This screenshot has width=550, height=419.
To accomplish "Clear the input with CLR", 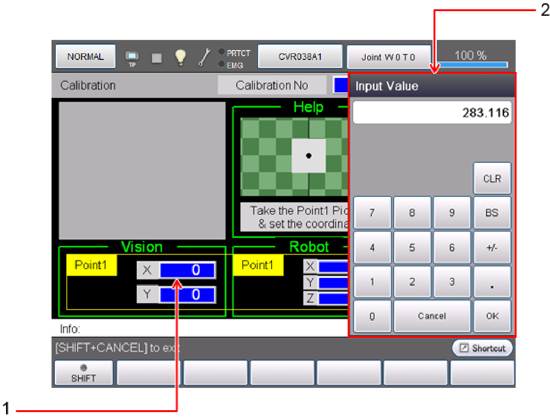I will pos(492,179).
